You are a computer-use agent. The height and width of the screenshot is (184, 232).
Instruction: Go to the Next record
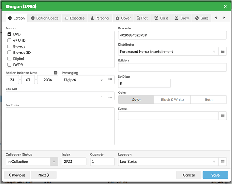44,175
